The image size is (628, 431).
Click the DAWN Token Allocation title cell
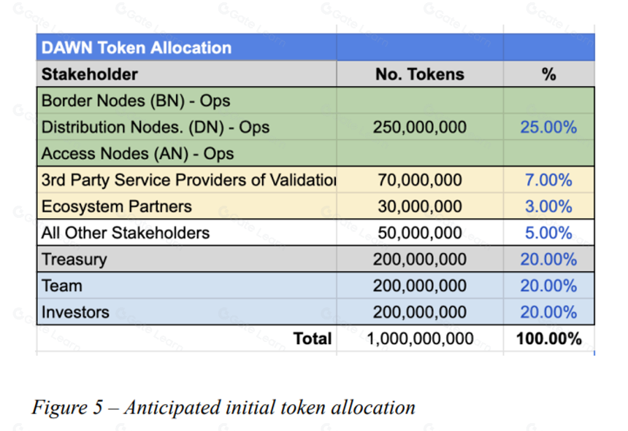click(x=187, y=47)
